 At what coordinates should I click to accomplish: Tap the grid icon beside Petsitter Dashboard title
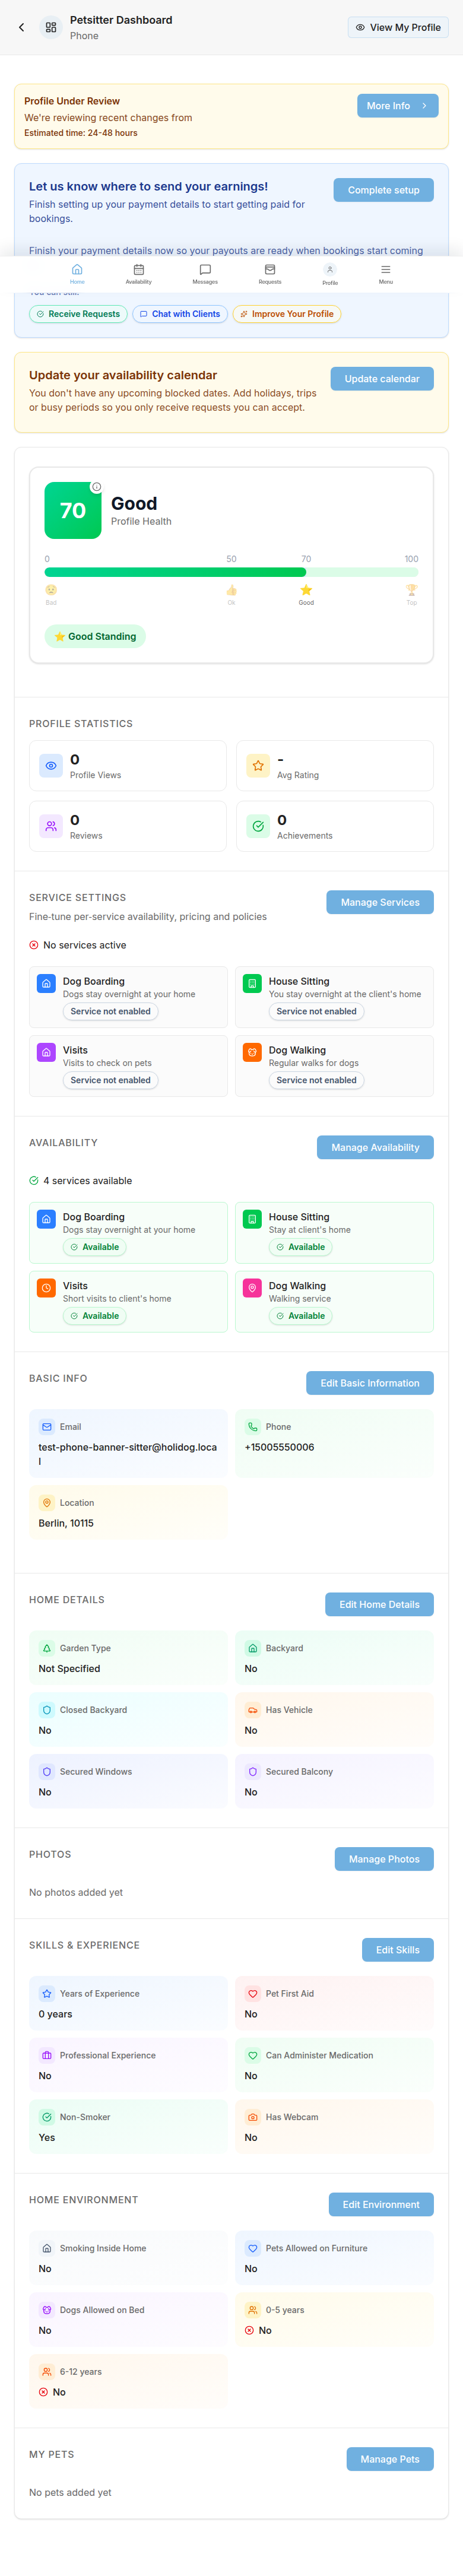(50, 27)
